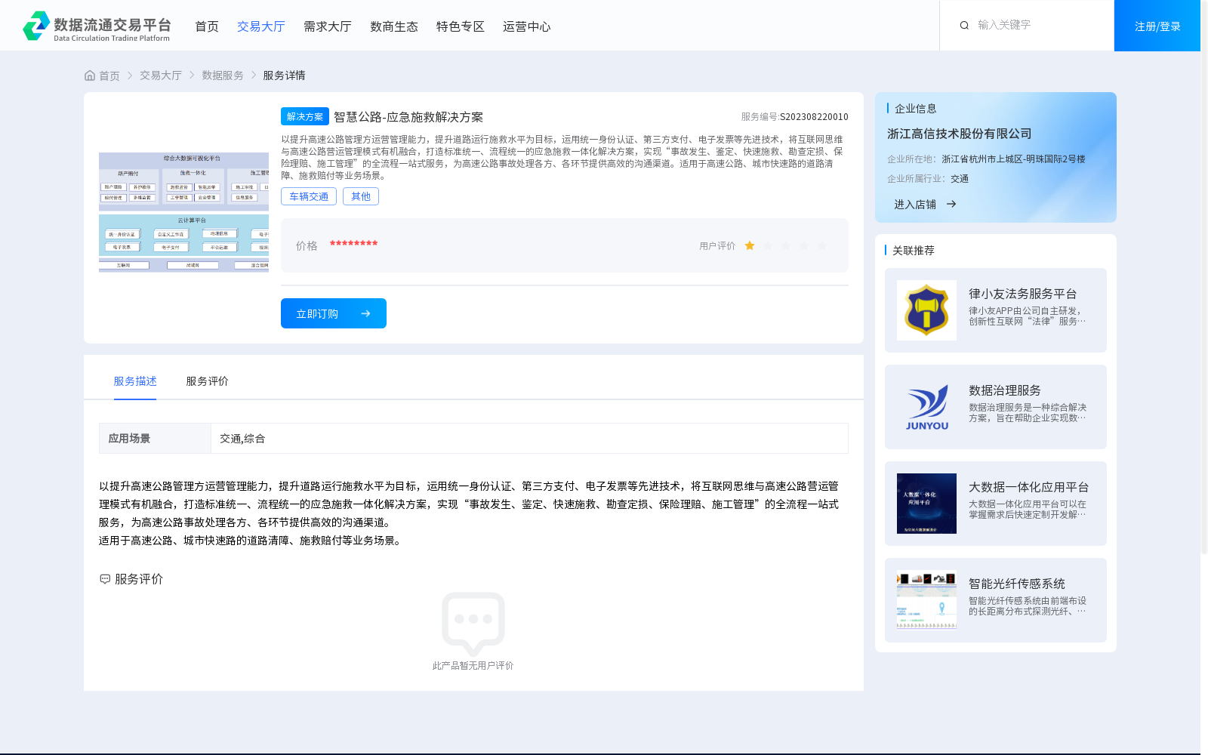Open the 律小友法务服务平台 recommendation title
Viewport: 1208px width, 755px height.
click(1023, 294)
